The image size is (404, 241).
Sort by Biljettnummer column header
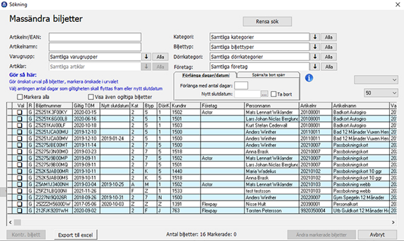pyautogui.click(x=53, y=106)
